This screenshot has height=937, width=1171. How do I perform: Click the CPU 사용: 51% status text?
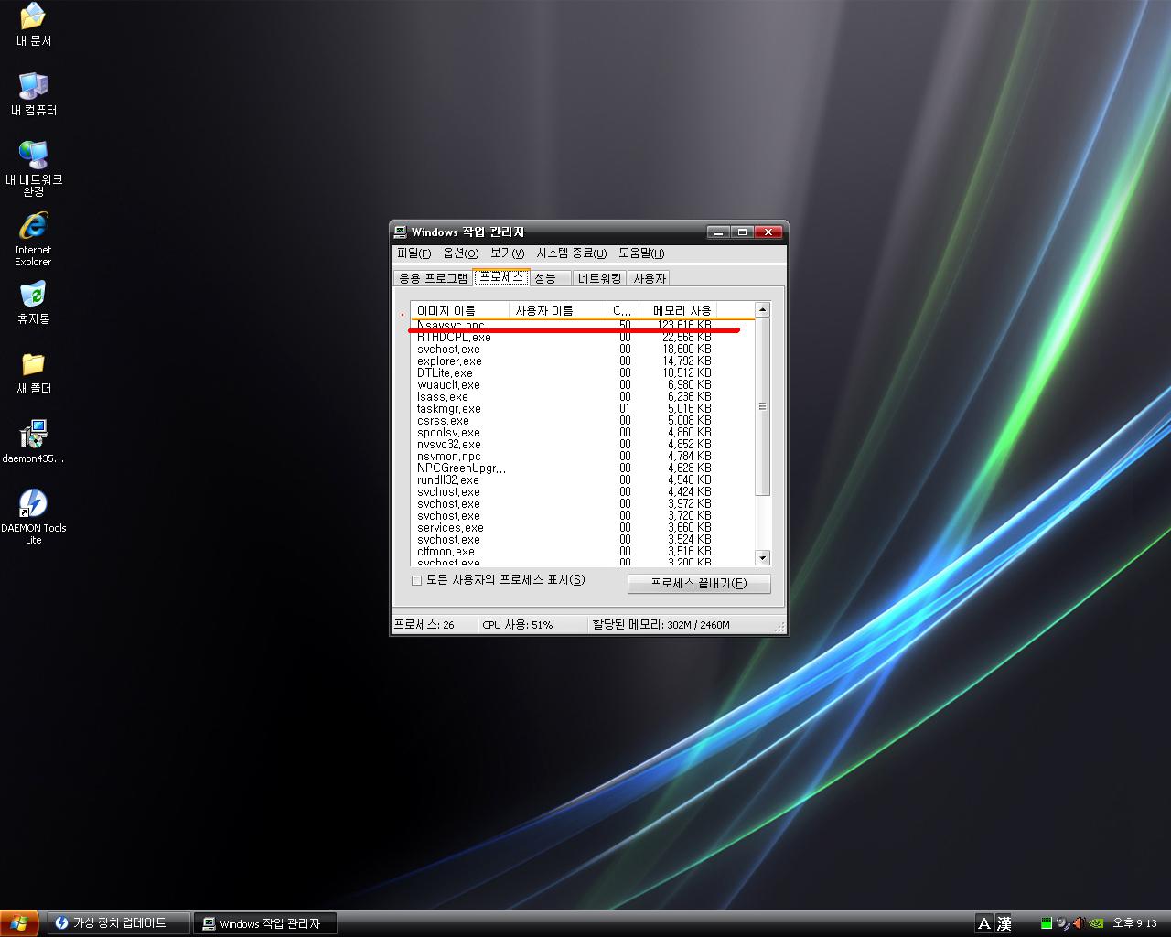tap(517, 625)
